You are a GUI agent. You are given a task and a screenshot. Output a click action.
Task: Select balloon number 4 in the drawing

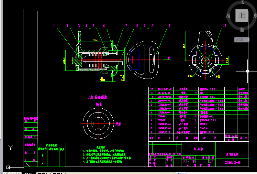pyautogui.click(x=86, y=26)
